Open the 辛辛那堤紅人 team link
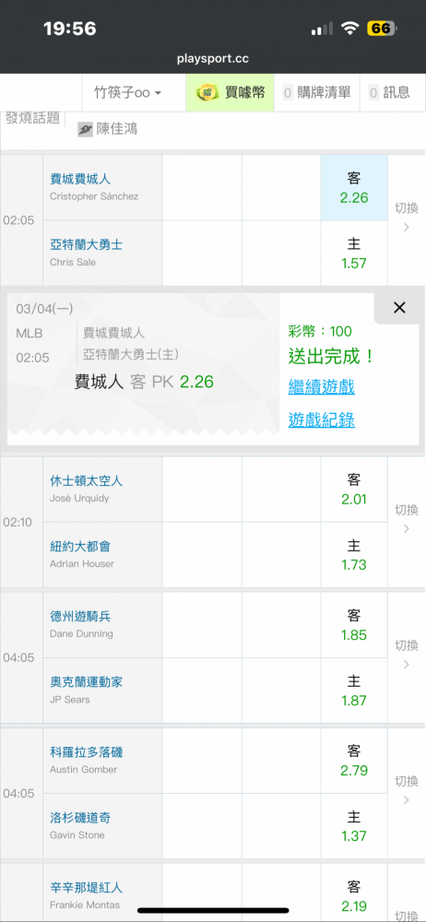 pyautogui.click(x=87, y=887)
